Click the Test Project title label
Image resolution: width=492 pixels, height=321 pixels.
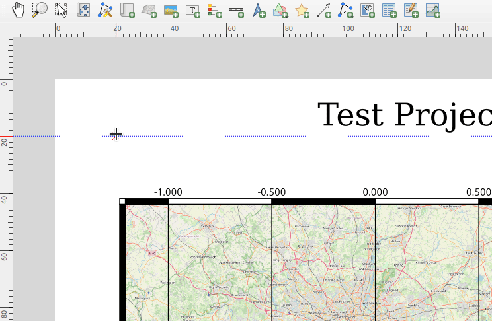coord(405,115)
